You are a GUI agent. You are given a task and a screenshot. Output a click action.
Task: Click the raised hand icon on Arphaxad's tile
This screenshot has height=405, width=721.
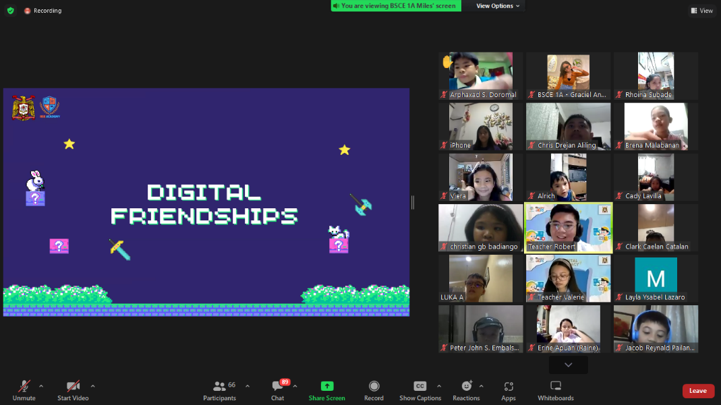[x=447, y=61]
